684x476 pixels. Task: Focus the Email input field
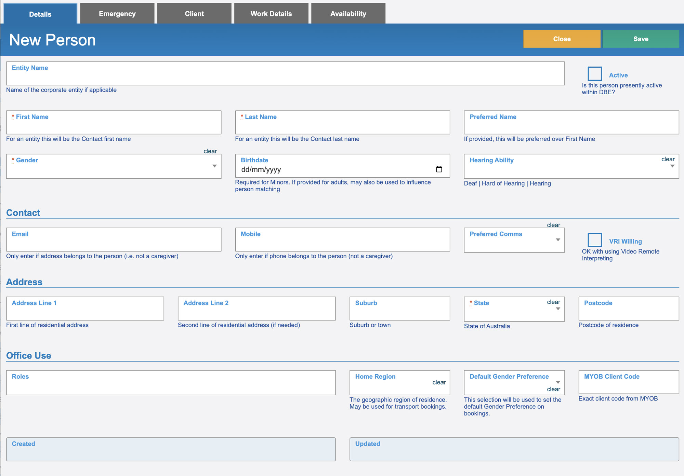pos(114,243)
